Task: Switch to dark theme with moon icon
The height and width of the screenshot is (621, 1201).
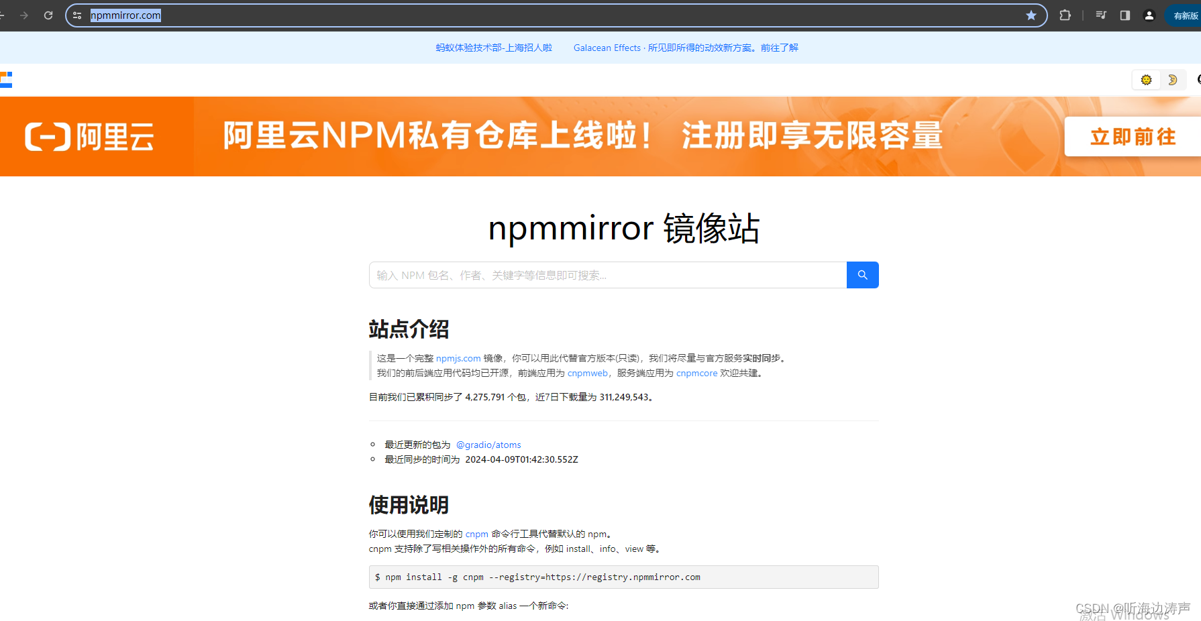Action: 1172,80
